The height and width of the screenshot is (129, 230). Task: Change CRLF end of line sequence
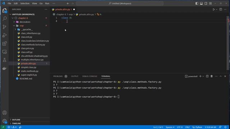[x=187, y=127]
